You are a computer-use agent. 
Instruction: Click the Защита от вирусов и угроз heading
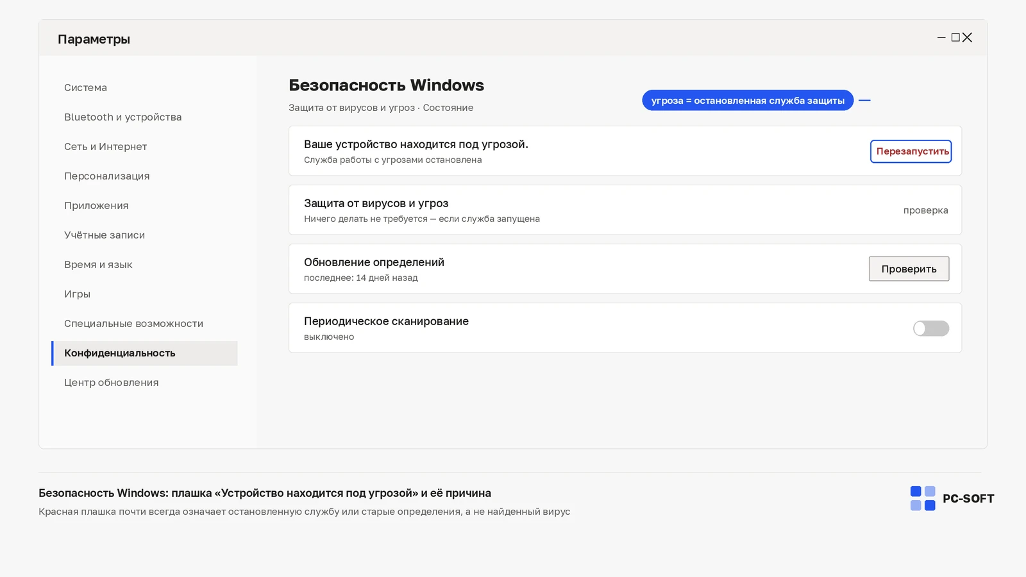pos(376,203)
